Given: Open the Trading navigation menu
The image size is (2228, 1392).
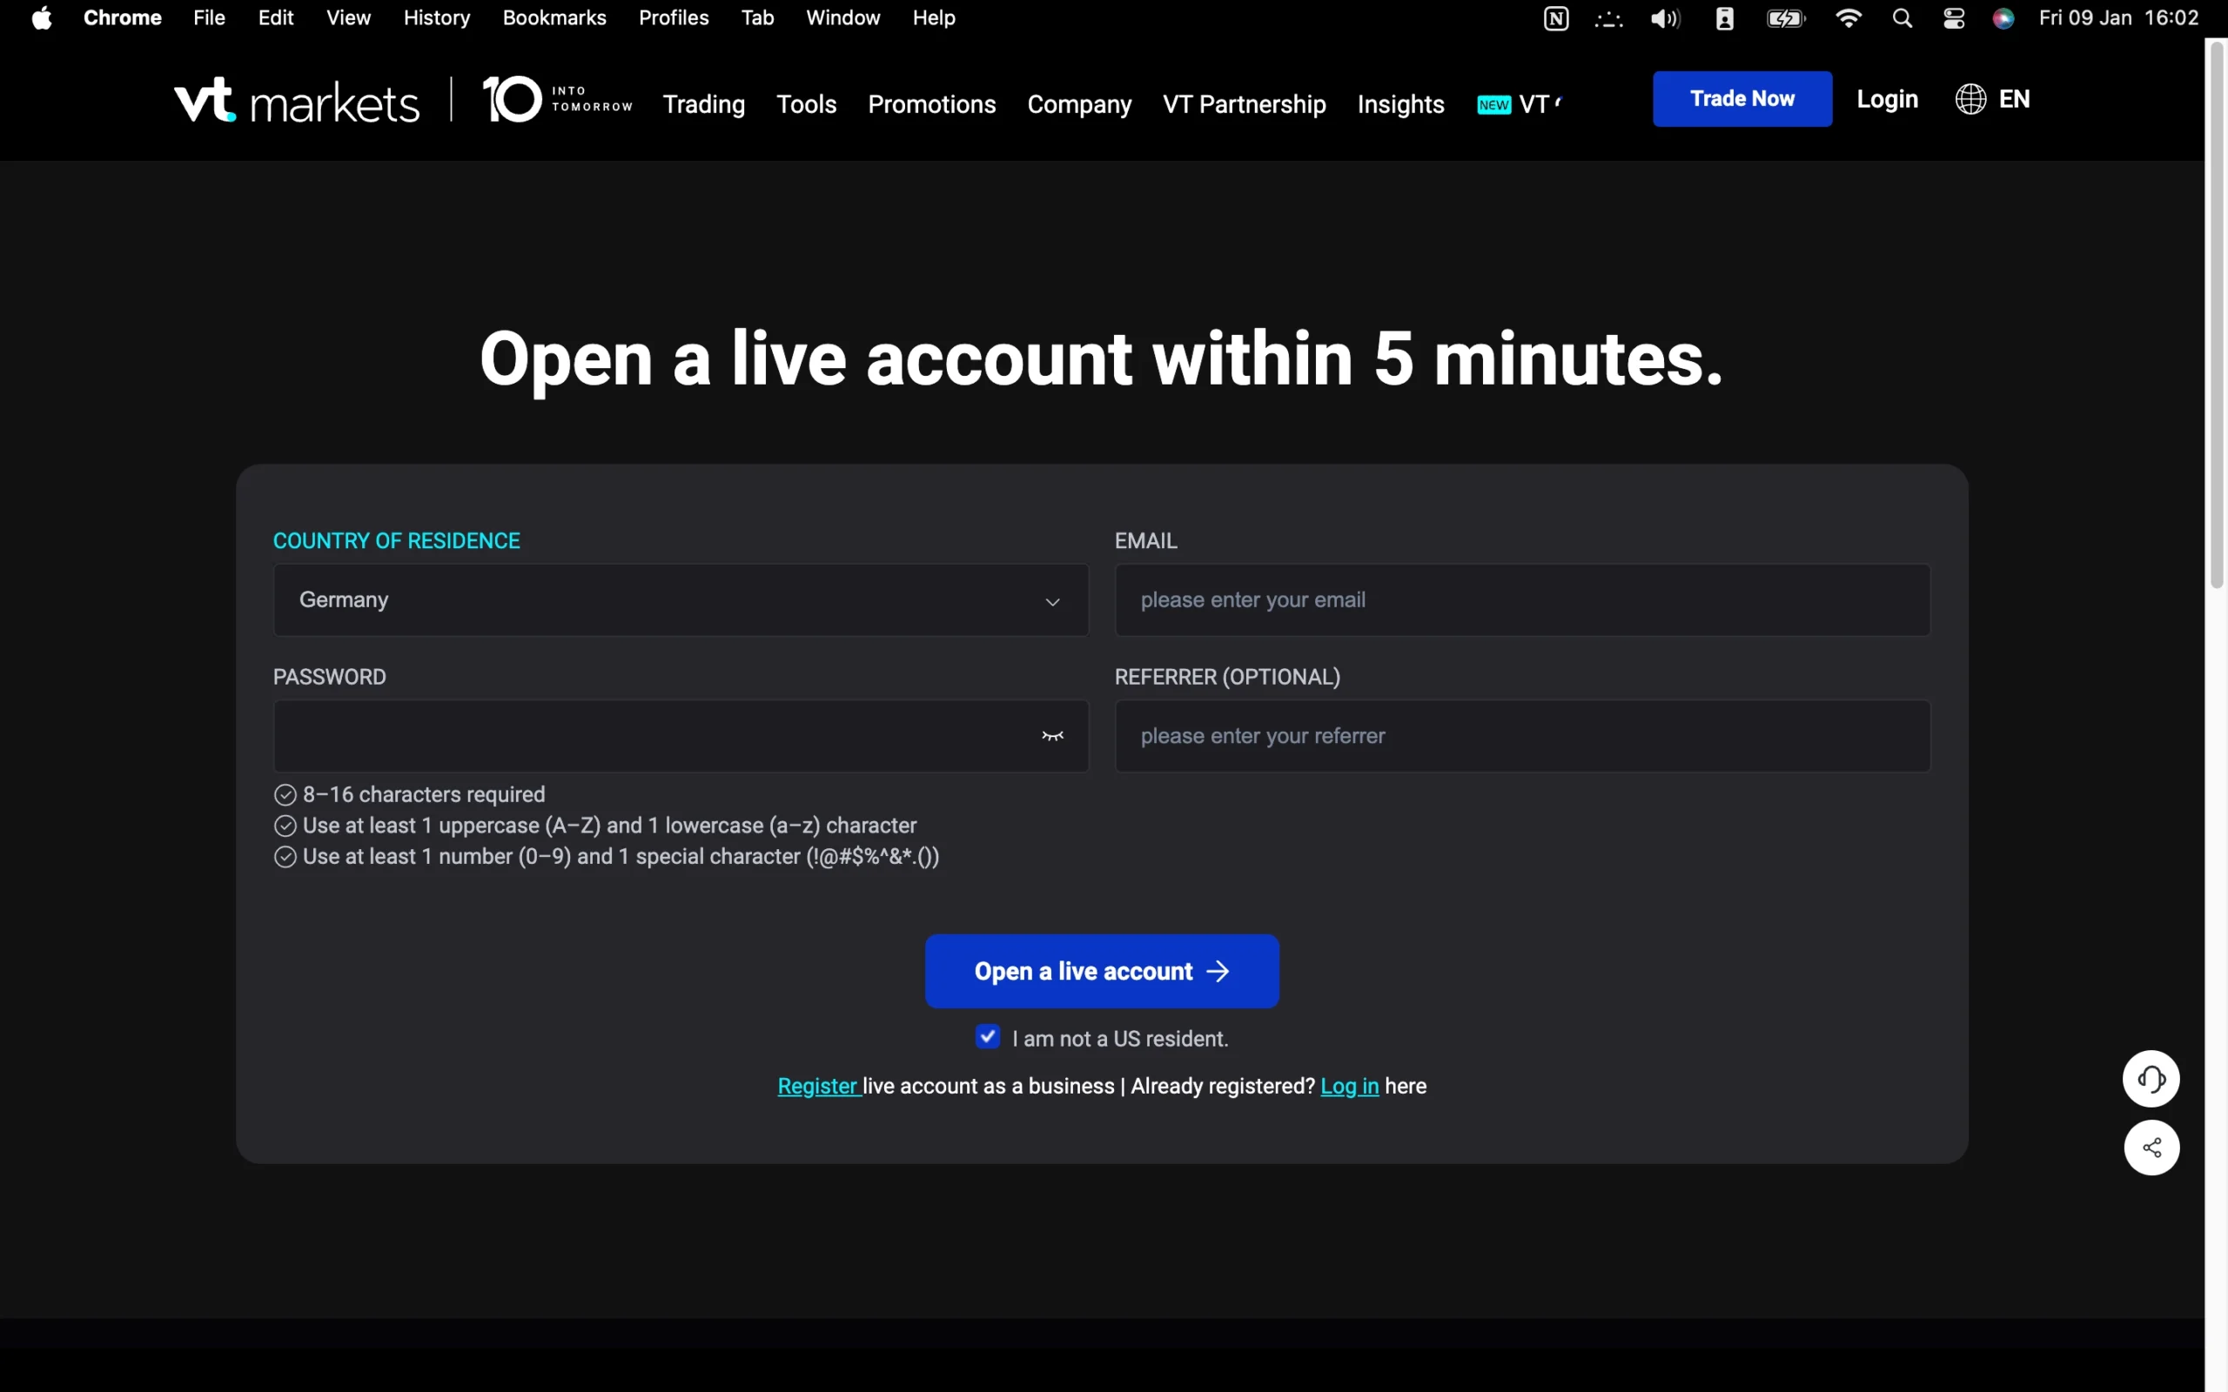Looking at the screenshot, I should point(703,104).
